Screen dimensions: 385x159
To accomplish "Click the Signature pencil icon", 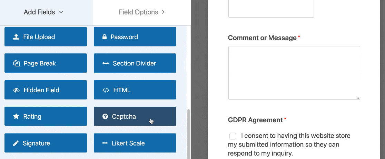I will [16, 143].
